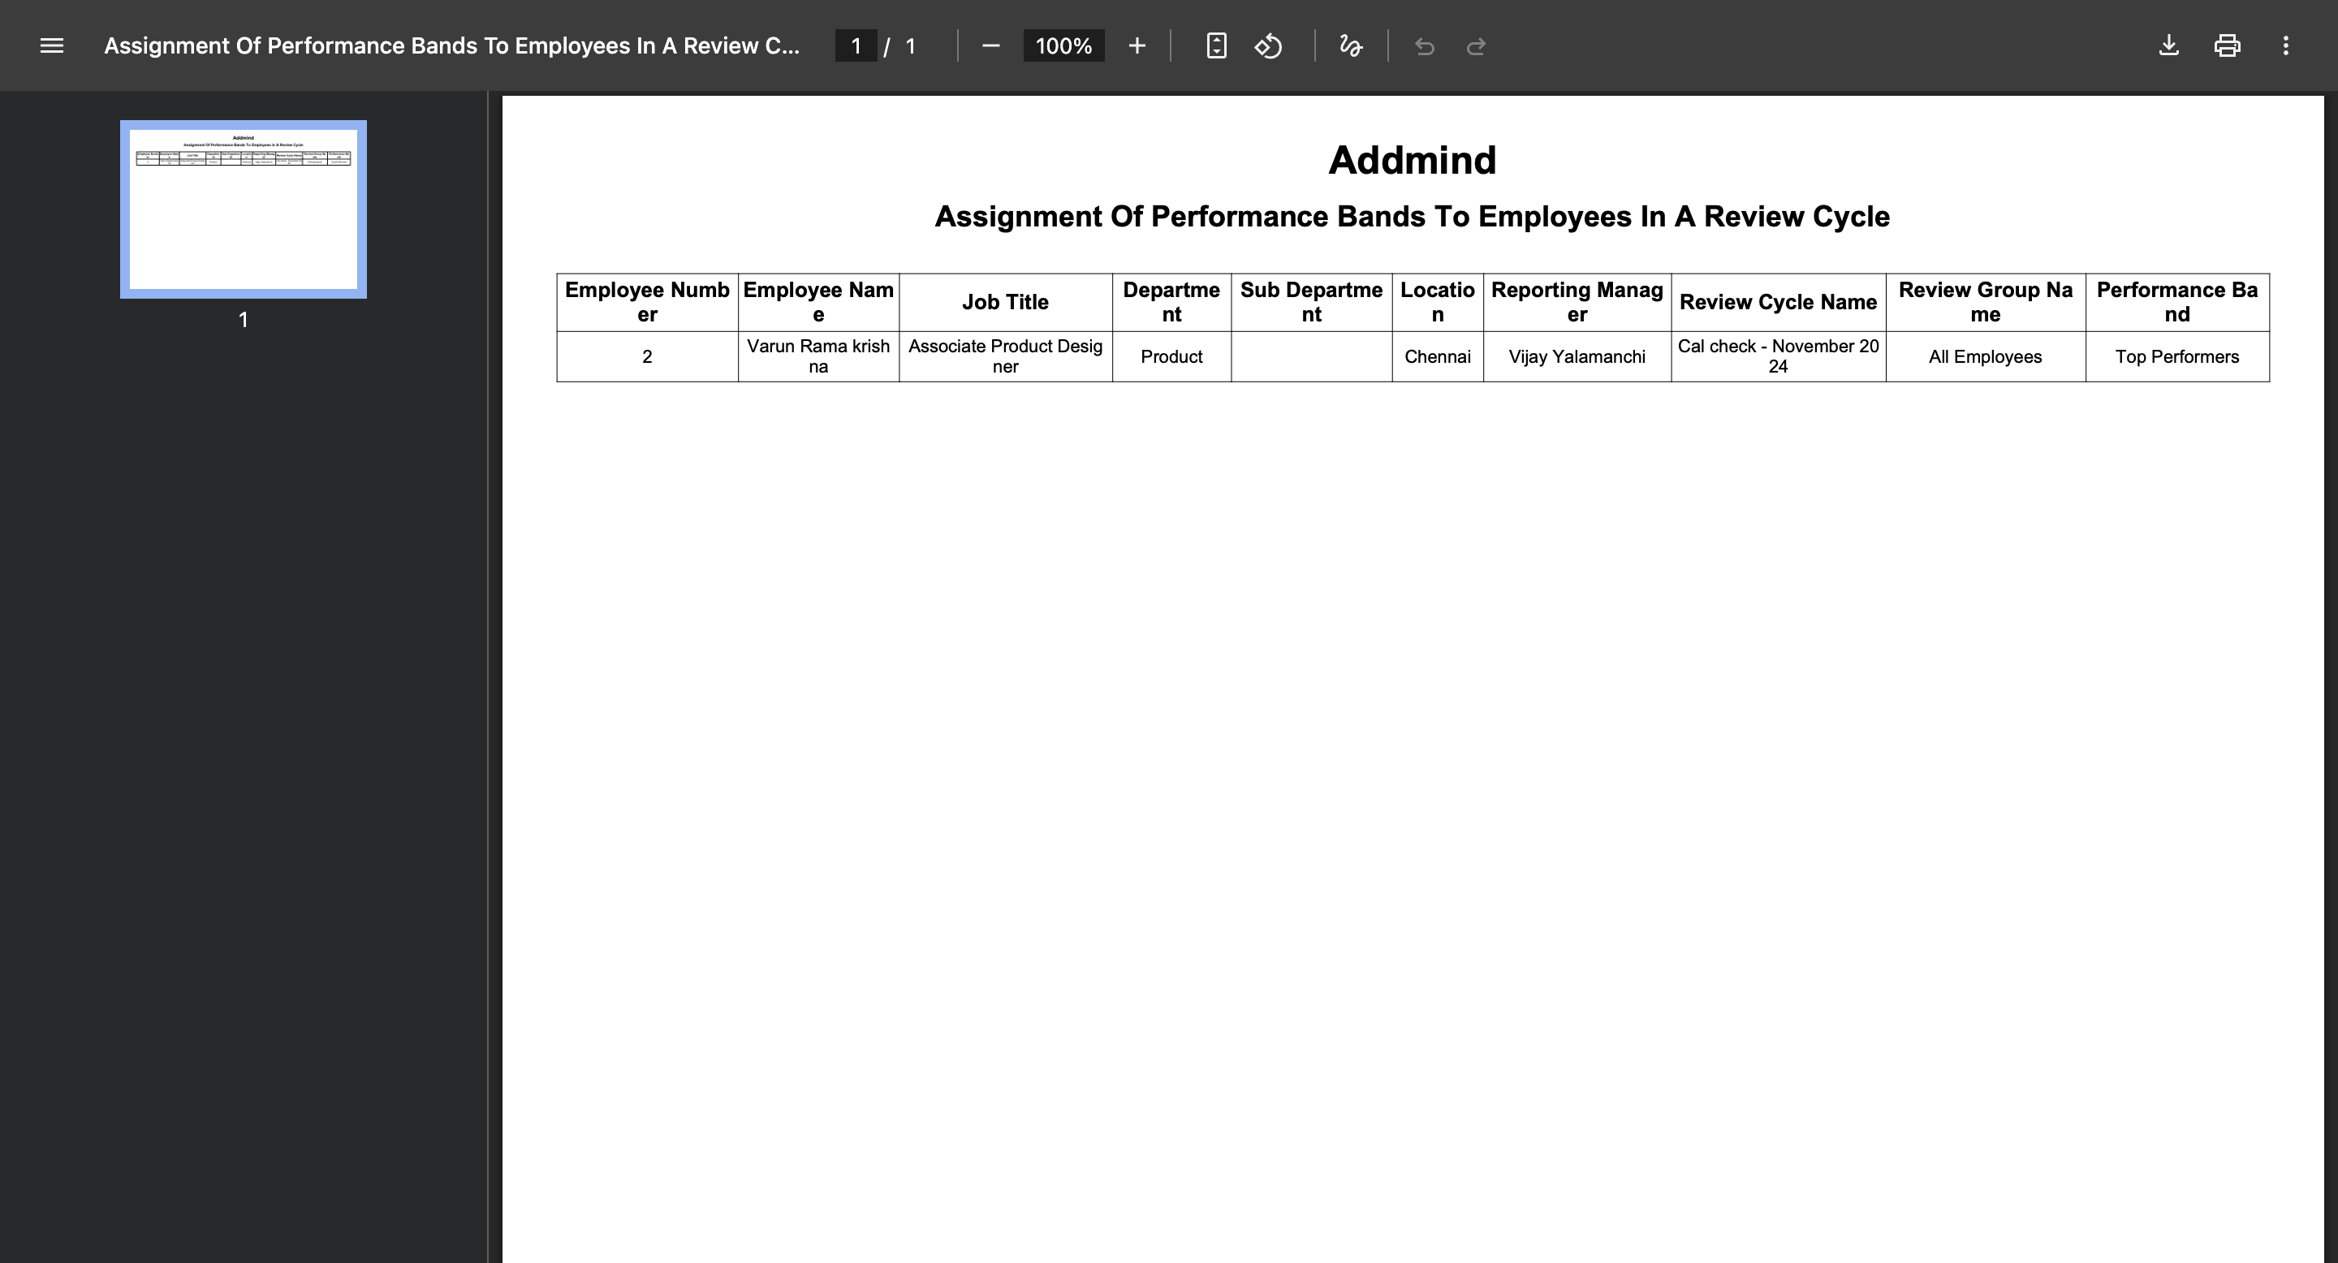Viewport: 2338px width, 1263px height.
Task: Download the PDF document
Action: (2168, 45)
